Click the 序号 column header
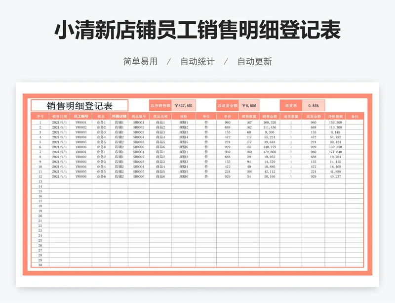Image resolution: width=395 pixels, height=303 pixels. click(40, 116)
